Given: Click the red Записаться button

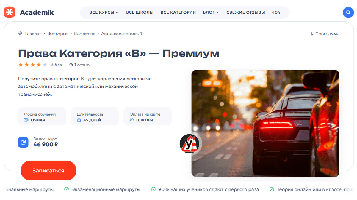Looking at the screenshot, I should [x=48, y=171].
